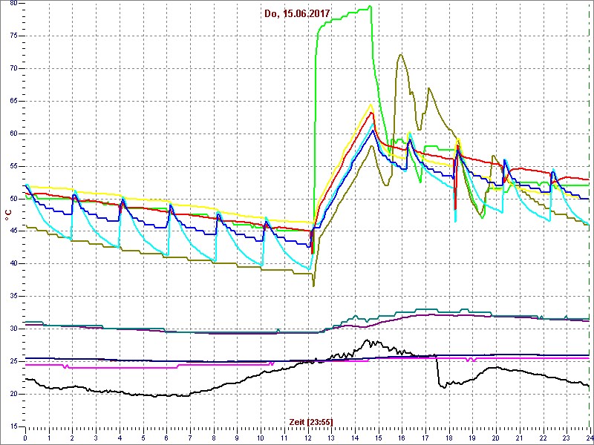594x445 pixels.
Task: Click hour 1 on the time axis
Action: click(49, 438)
